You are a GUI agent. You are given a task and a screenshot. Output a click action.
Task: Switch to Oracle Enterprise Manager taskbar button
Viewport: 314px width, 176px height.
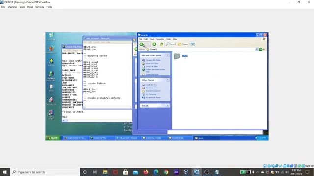[x=76, y=138]
